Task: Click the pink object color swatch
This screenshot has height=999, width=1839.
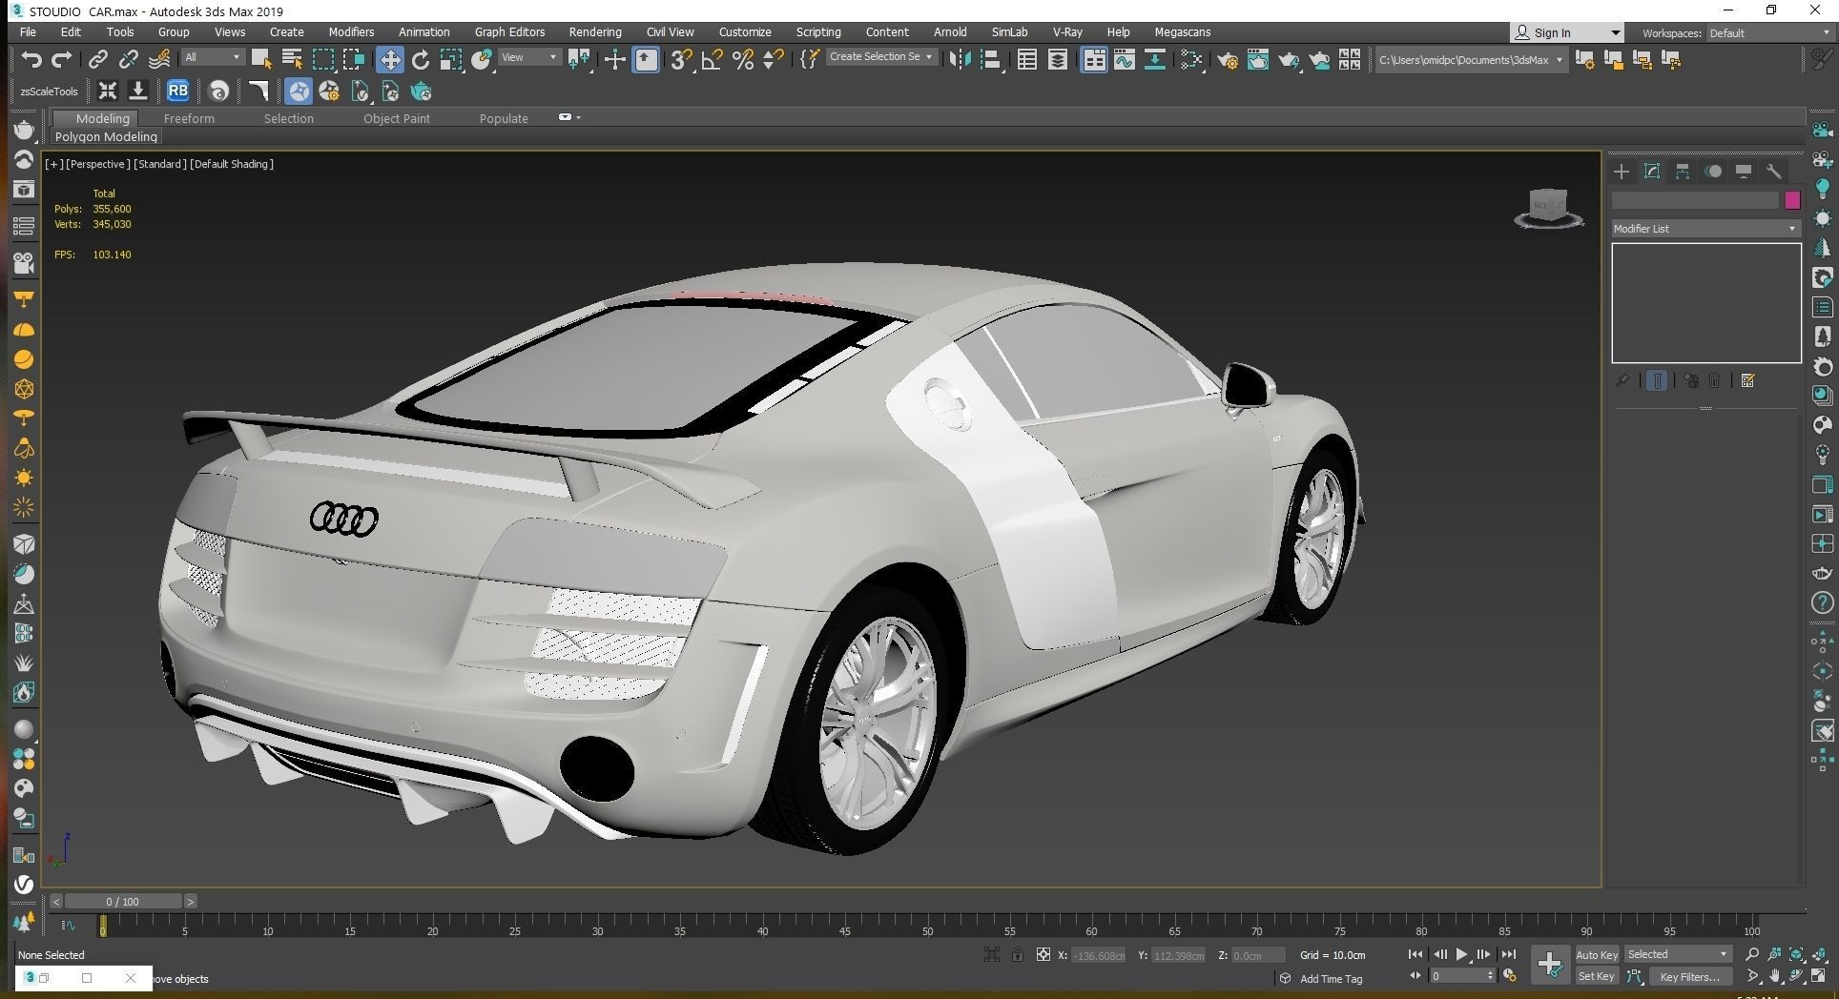Action: 1792,200
